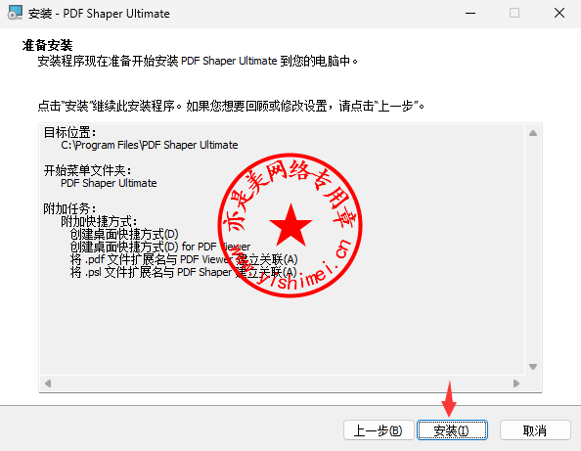Minimize the PDF Shaper Ultimate installer window
This screenshot has height=451, width=581.
tap(470, 14)
